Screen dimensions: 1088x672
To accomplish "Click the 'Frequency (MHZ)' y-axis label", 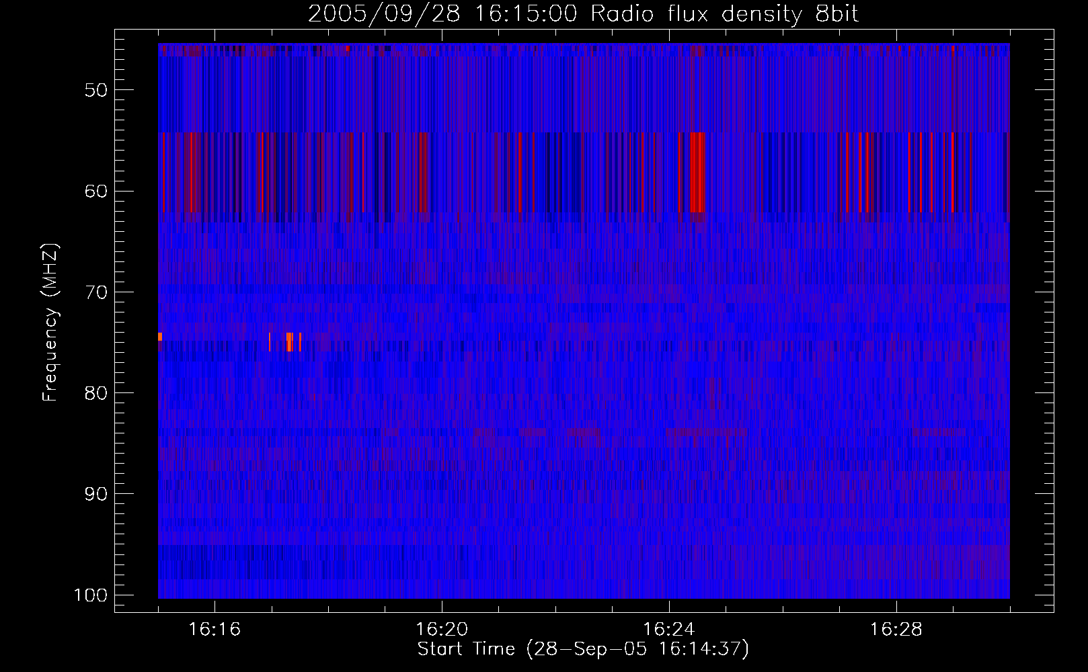I will [x=50, y=323].
